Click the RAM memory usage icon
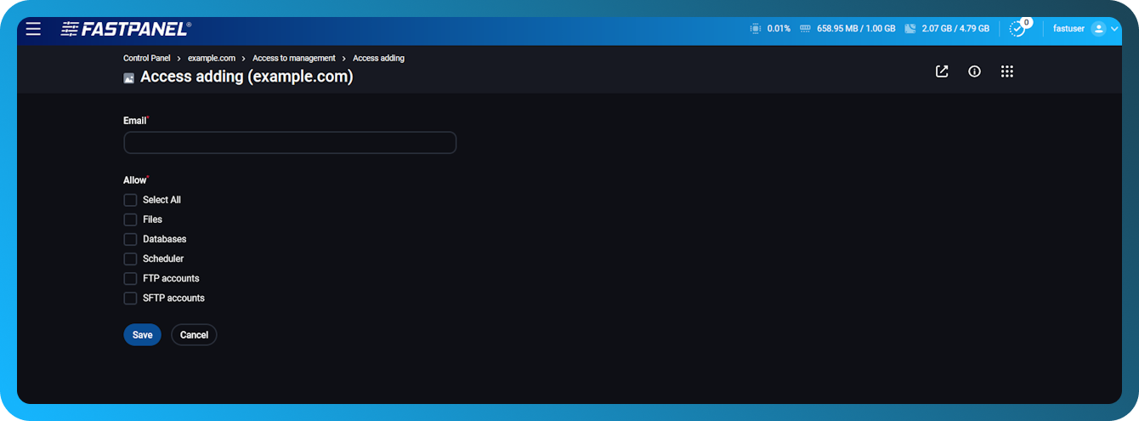This screenshot has height=421, width=1139. tap(804, 29)
